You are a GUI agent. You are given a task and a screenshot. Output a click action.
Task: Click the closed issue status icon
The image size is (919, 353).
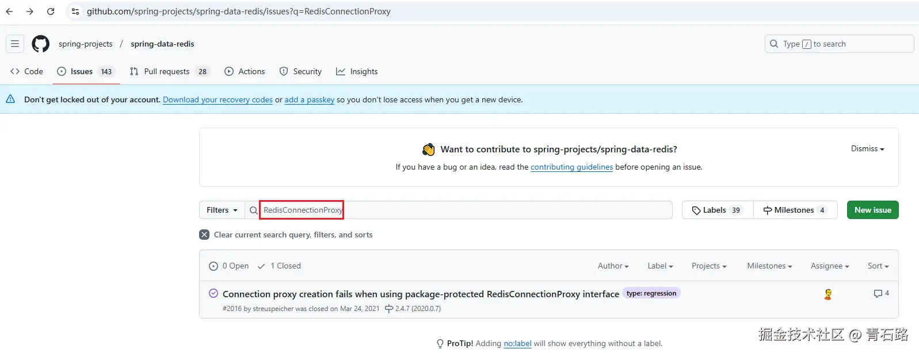click(x=213, y=293)
